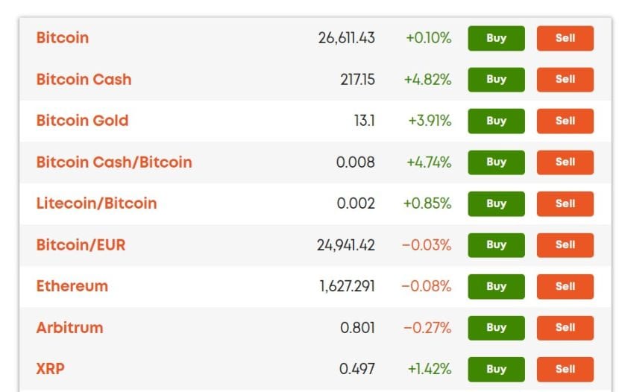Click the Buy button for Bitcoin
619x392 pixels.
(496, 38)
